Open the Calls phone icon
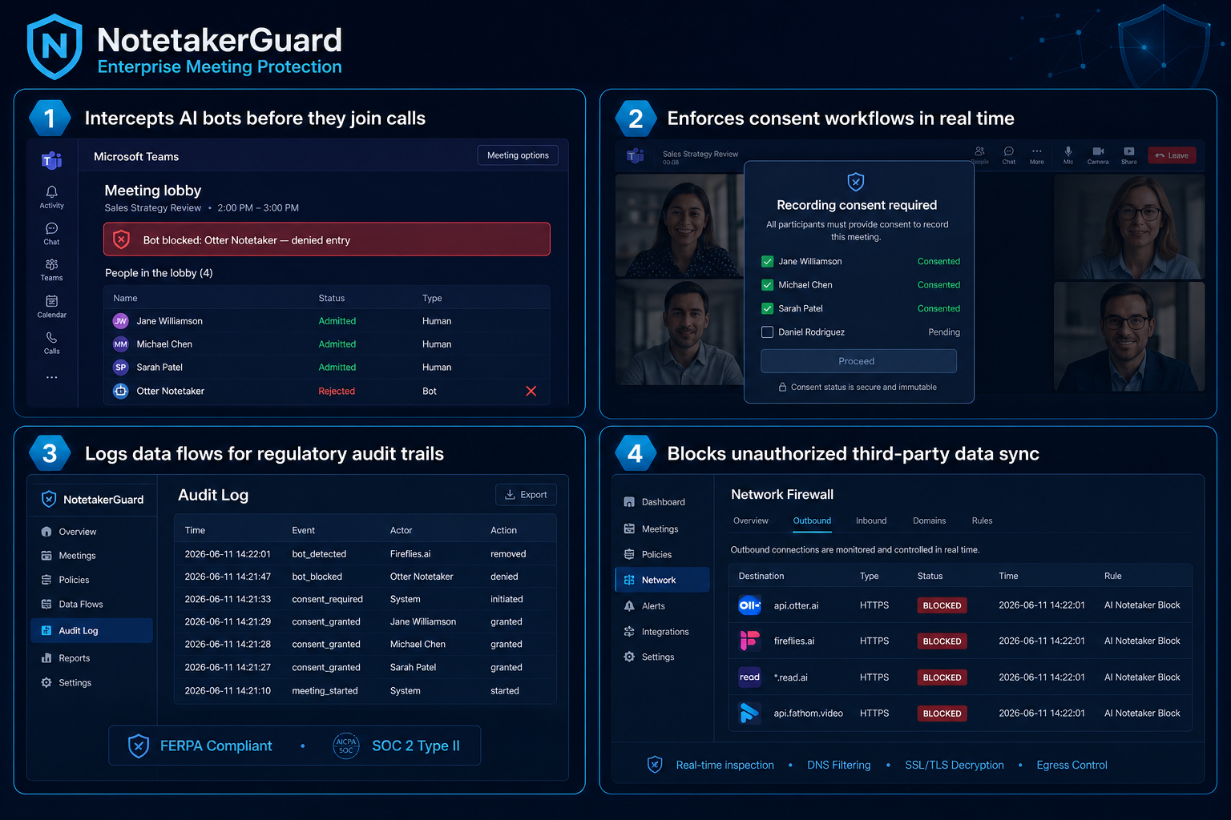The image size is (1231, 820). click(51, 337)
